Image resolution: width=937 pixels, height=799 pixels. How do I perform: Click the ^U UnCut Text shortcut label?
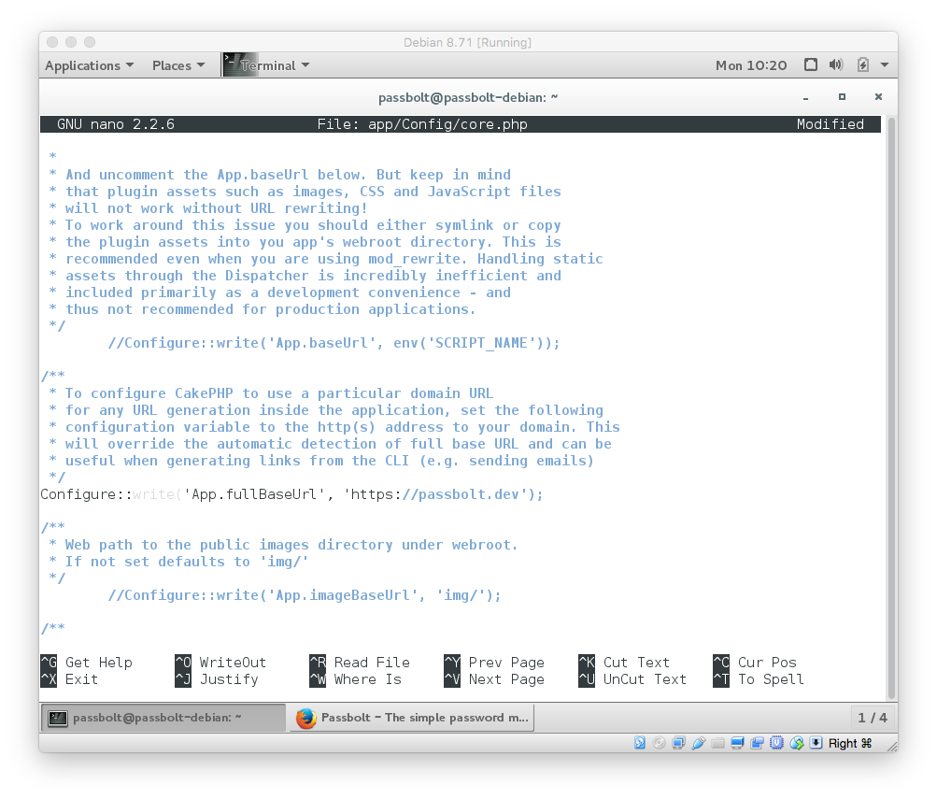[x=632, y=678]
